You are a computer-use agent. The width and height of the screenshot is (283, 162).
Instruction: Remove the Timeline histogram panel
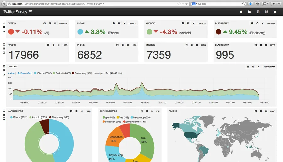[x=259, y=67]
